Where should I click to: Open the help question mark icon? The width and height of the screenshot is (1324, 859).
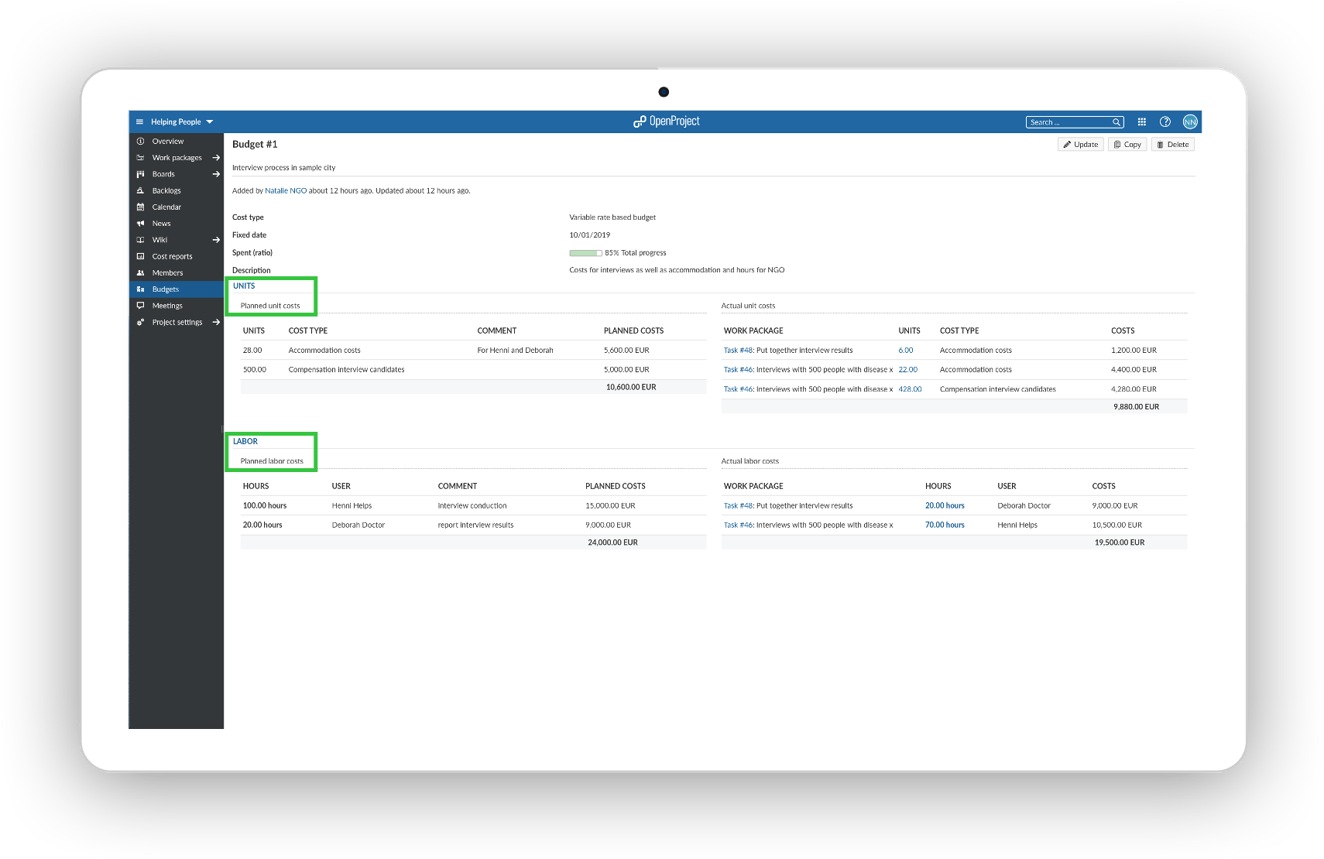point(1165,122)
